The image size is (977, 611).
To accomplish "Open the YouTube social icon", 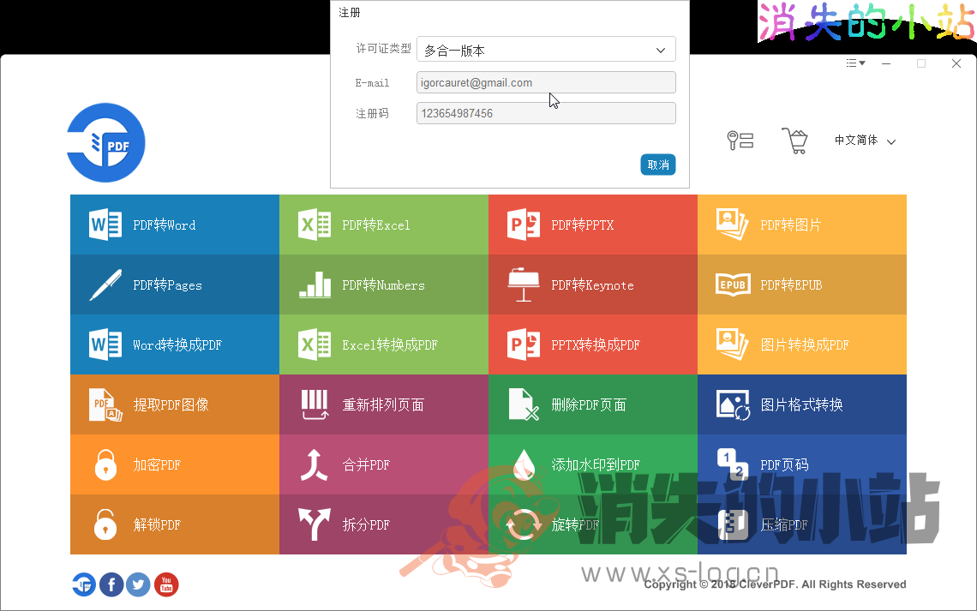I will (166, 584).
